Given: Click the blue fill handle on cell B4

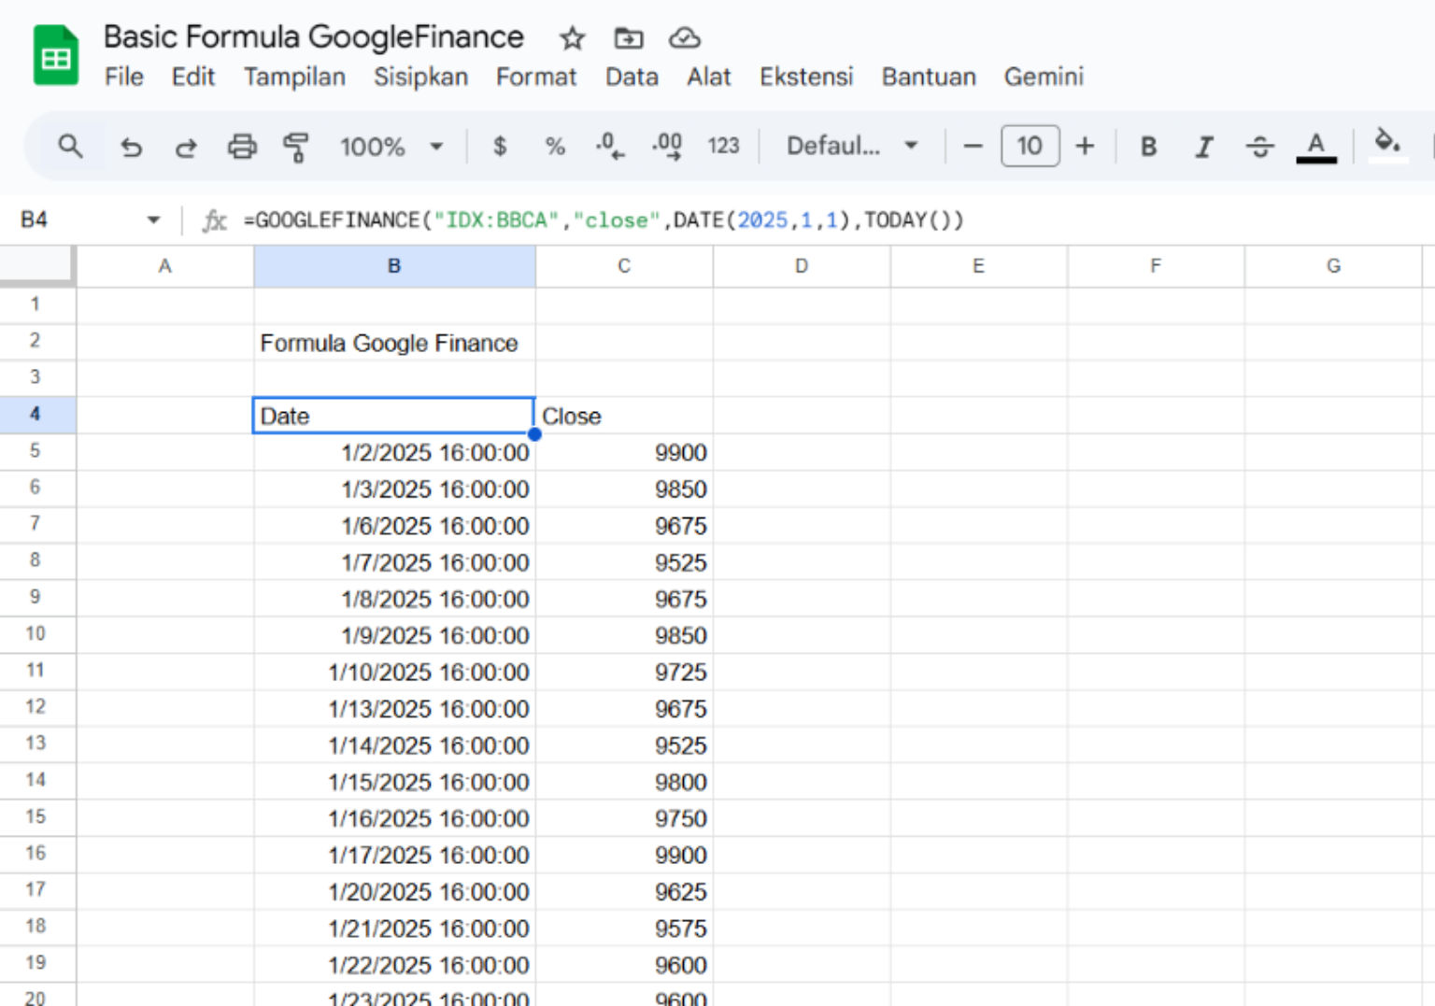Looking at the screenshot, I should point(534,433).
